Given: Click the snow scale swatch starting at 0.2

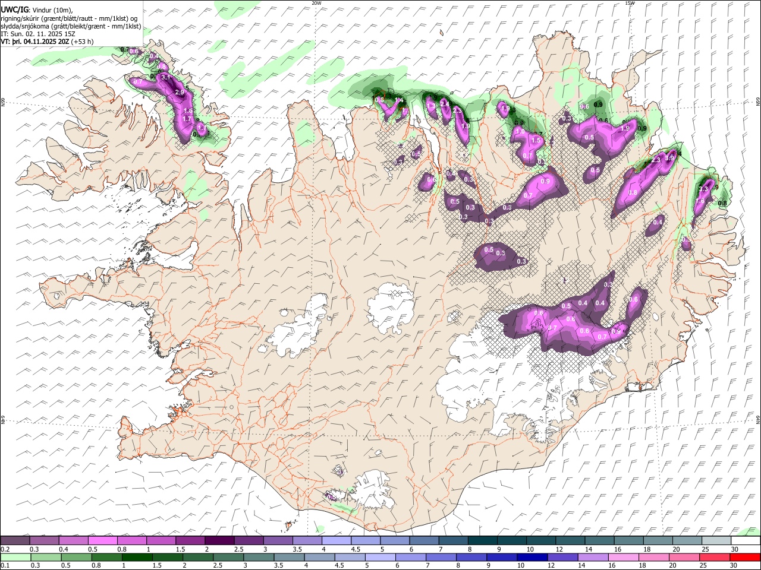Looking at the screenshot, I should pos(15,540).
